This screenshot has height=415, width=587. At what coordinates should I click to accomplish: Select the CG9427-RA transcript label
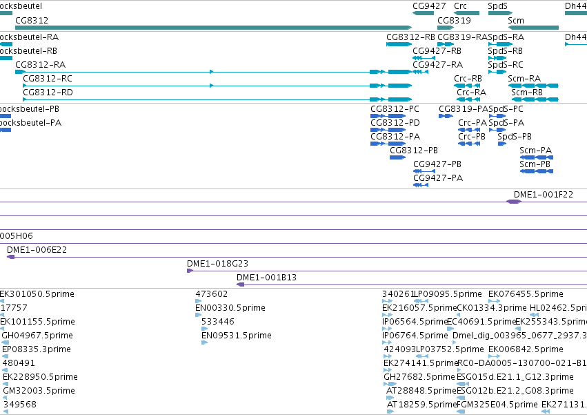click(x=437, y=65)
